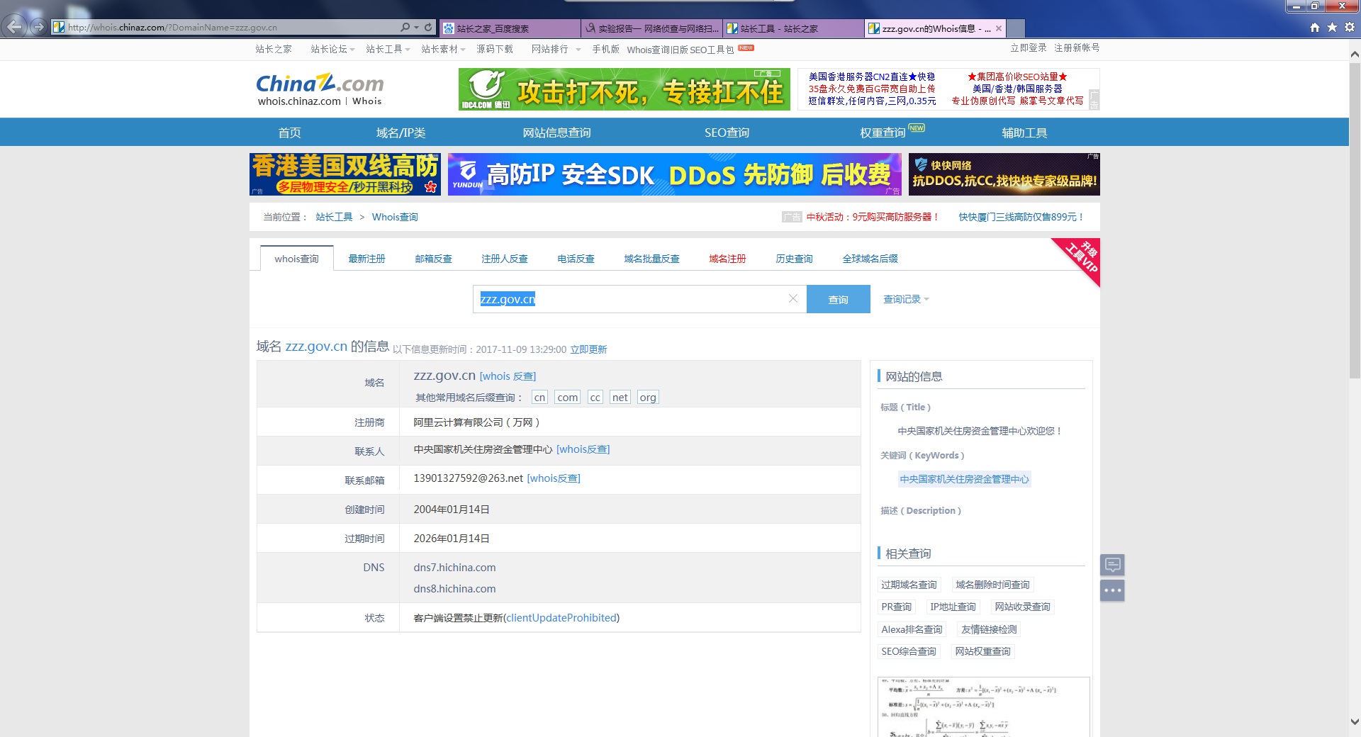
Task: Open SEO查询 in the navigation bar
Action: point(727,133)
